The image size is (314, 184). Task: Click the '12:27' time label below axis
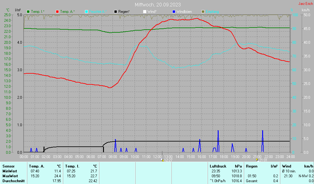[168, 160]
